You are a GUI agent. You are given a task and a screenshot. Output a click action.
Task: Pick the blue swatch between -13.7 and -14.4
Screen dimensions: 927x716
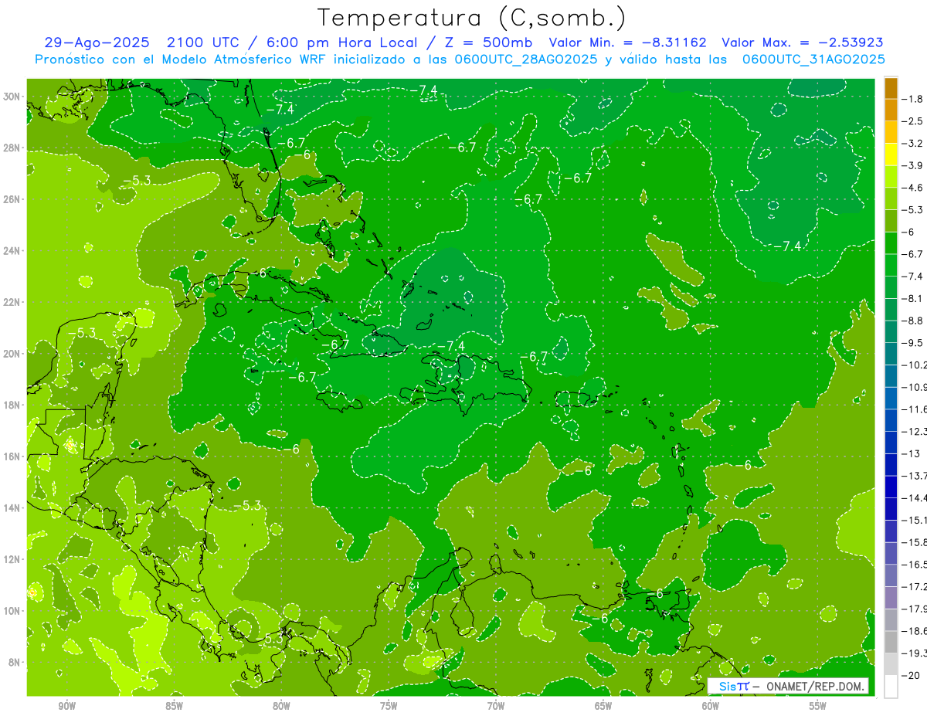click(x=891, y=487)
